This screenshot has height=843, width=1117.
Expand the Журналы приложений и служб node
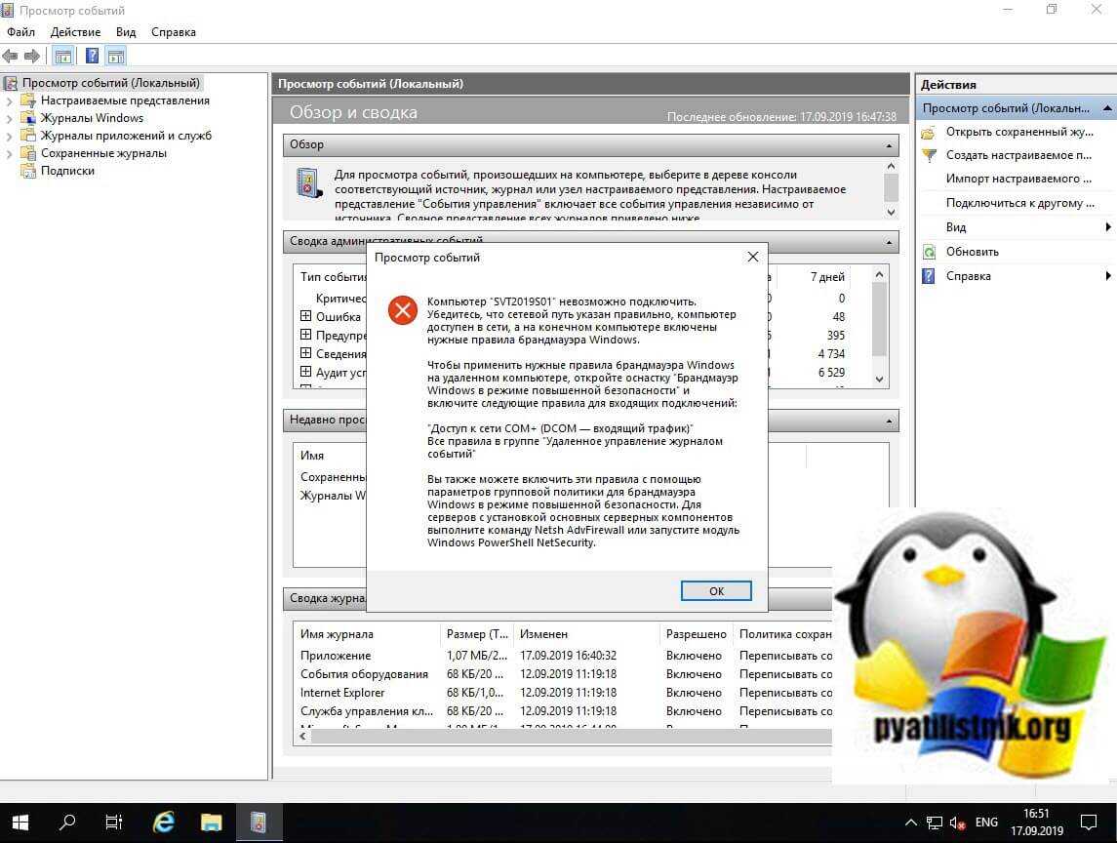pyautogui.click(x=10, y=136)
